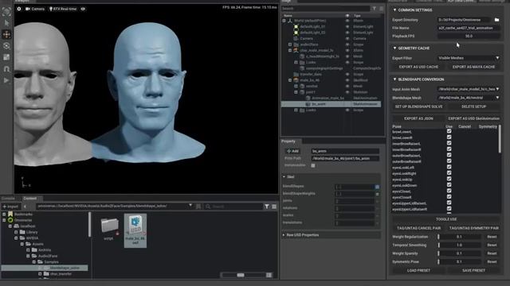Image resolution: width=510 pixels, height=286 pixels.
Task: Open the Camera menu in viewport
Action: click(35, 9)
